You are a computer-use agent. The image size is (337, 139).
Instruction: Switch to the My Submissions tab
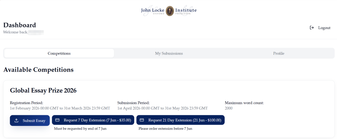[x=169, y=53]
